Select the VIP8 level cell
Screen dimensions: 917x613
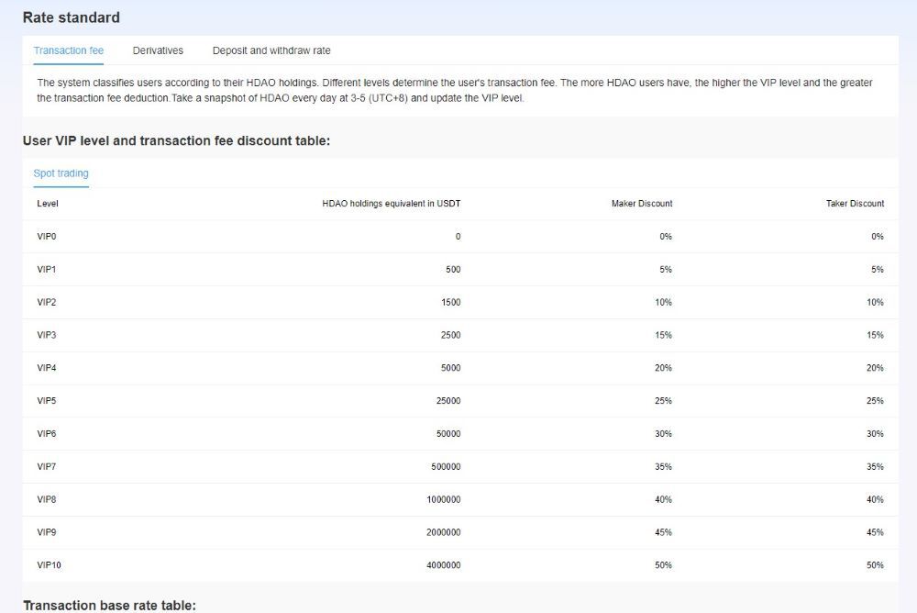coord(47,499)
